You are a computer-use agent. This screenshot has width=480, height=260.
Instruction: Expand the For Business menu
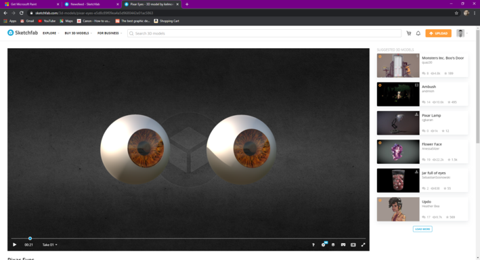point(110,33)
